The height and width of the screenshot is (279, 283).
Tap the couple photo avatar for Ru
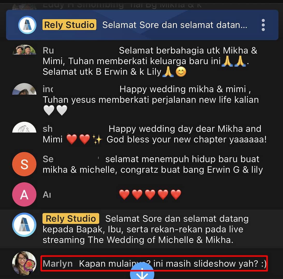[x=24, y=50]
